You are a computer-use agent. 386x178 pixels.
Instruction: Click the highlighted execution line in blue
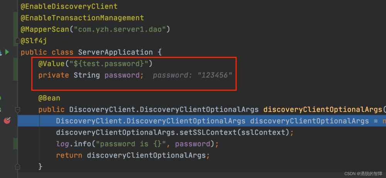tap(201, 120)
